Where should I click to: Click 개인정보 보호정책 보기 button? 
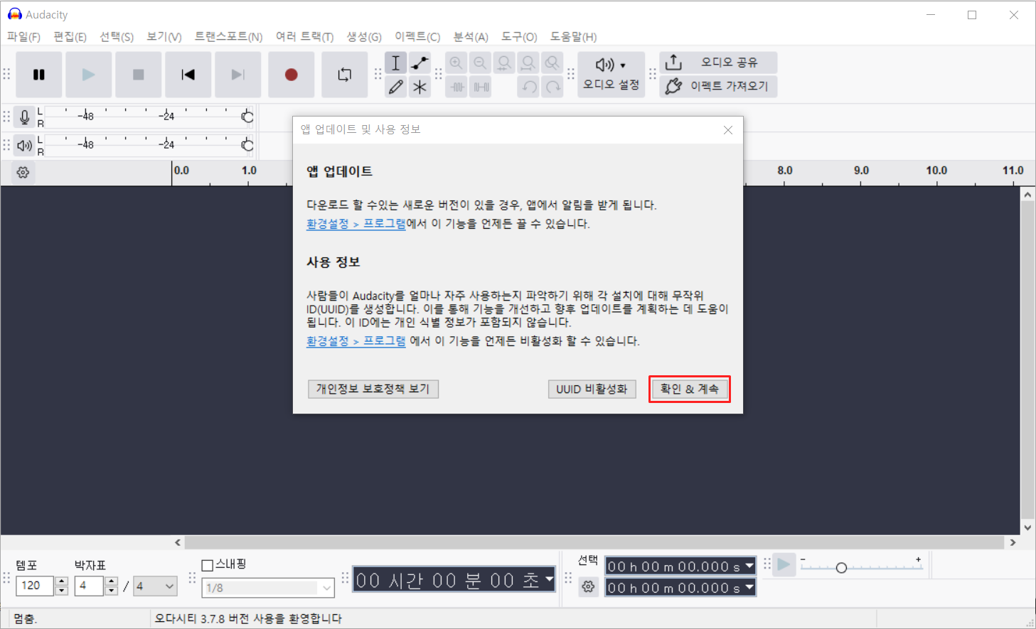click(373, 389)
